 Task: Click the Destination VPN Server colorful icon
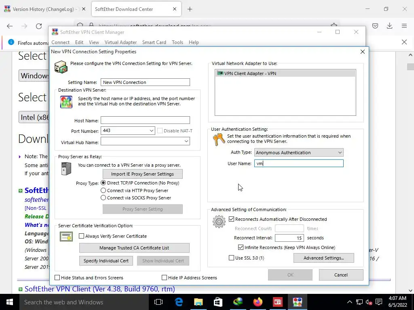(x=66, y=102)
